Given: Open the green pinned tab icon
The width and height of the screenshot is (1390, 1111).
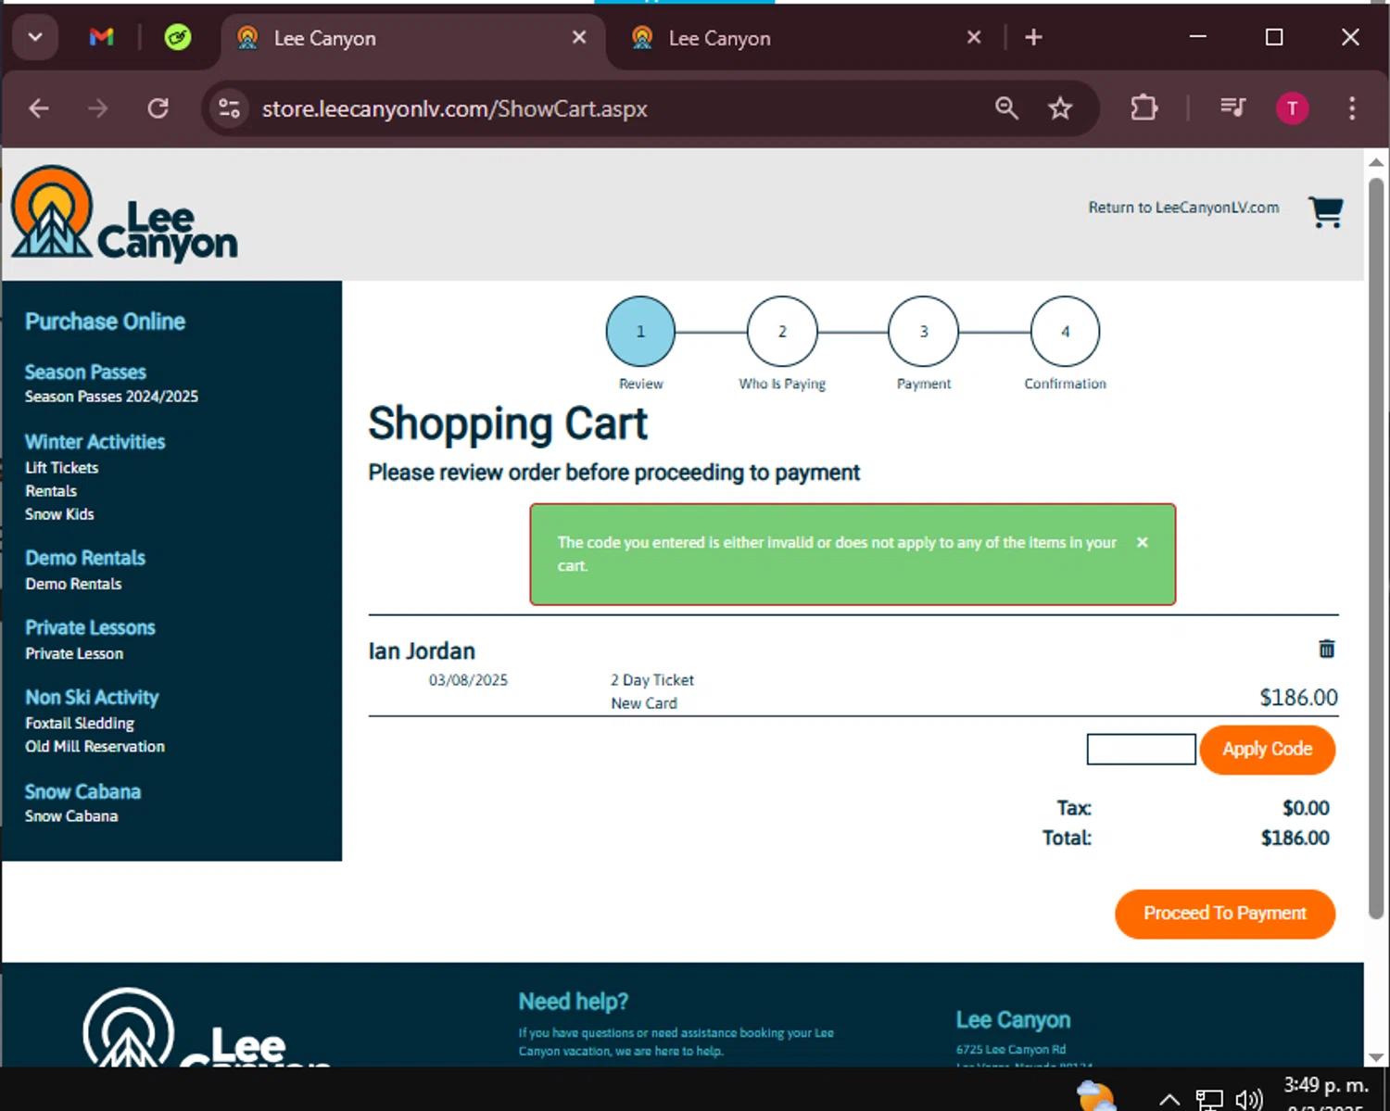Looking at the screenshot, I should coord(177,38).
